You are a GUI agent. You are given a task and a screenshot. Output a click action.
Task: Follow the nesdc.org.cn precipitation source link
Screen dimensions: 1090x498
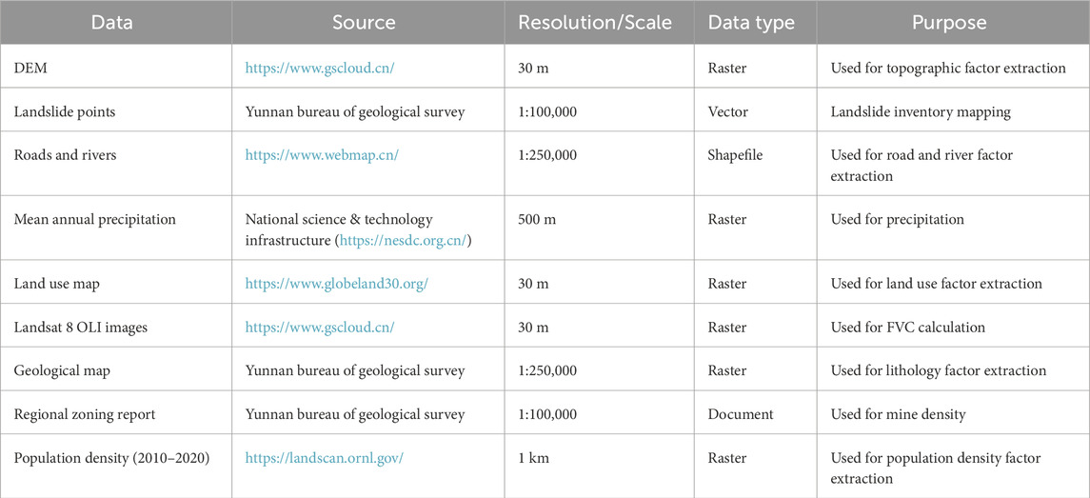pyautogui.click(x=406, y=239)
